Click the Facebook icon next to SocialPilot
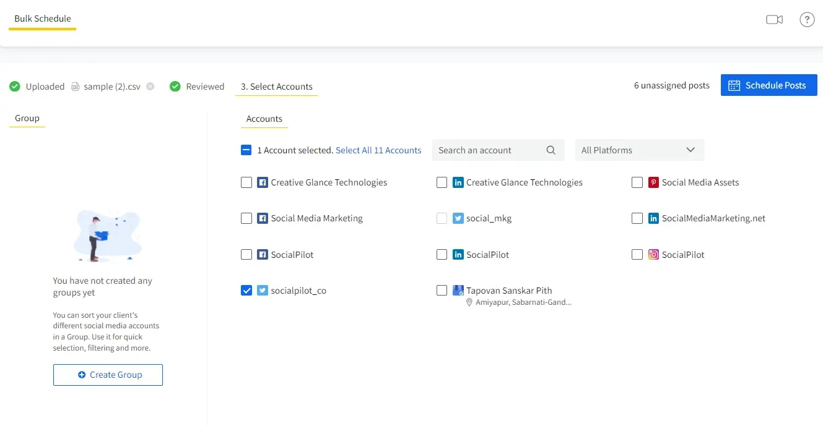Image resolution: width=823 pixels, height=426 pixels. [x=263, y=254]
